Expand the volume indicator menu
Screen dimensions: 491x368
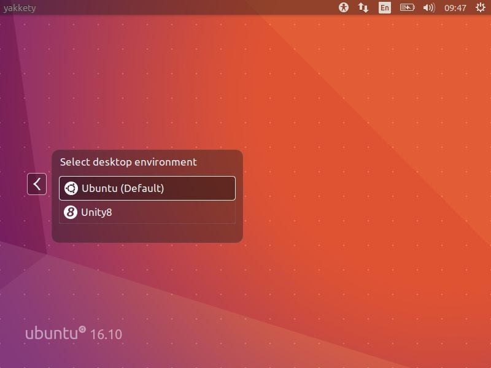tap(428, 7)
